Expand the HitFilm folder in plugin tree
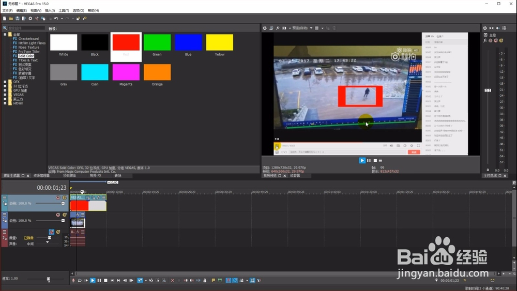517x291 pixels. click(x=5, y=103)
